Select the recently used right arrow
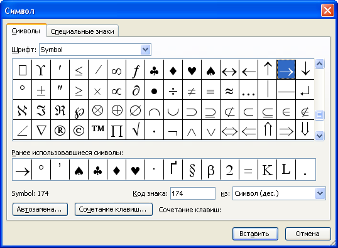 pyautogui.click(x=23, y=170)
